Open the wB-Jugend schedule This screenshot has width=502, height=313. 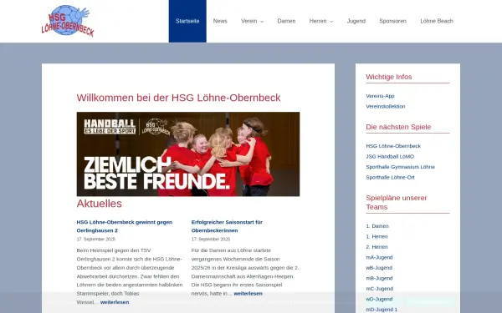click(379, 268)
